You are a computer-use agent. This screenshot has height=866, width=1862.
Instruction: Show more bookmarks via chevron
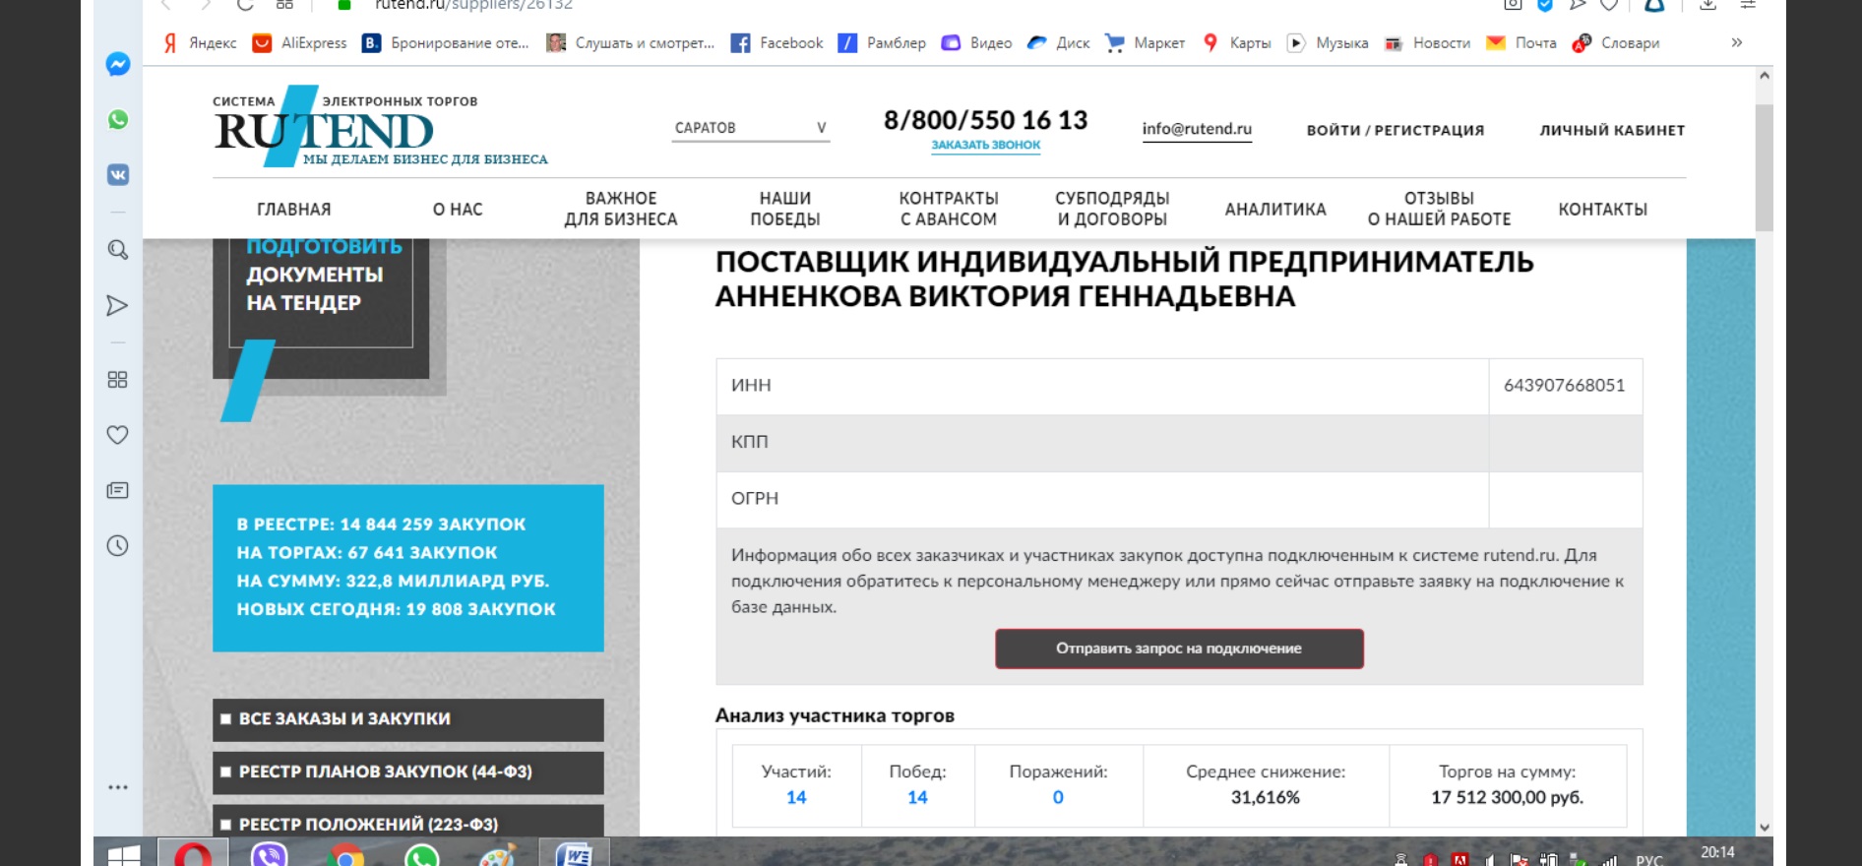pyautogui.click(x=1737, y=42)
